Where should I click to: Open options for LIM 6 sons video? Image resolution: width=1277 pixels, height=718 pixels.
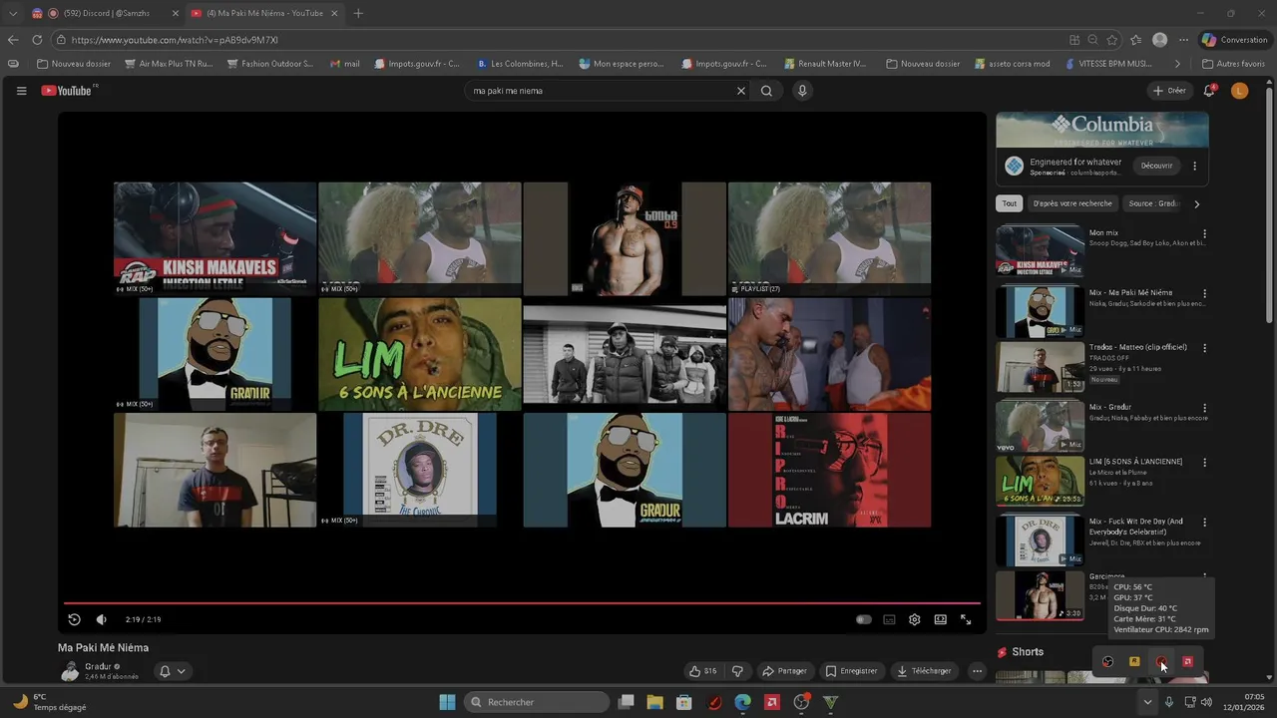point(1204,463)
